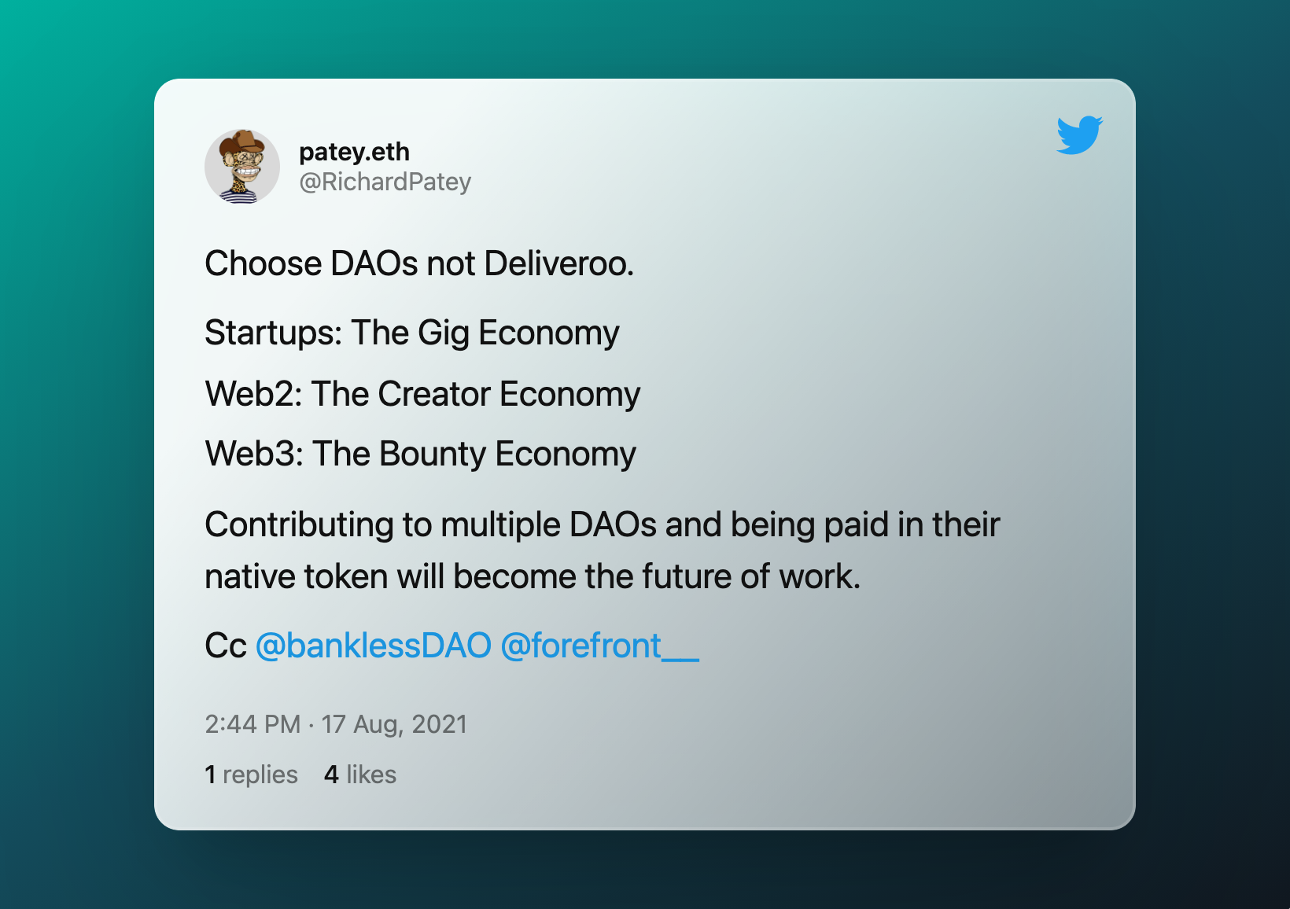Screen dimensions: 1290x909
Task: Open the @forefront__ mention link
Action: 599,646
